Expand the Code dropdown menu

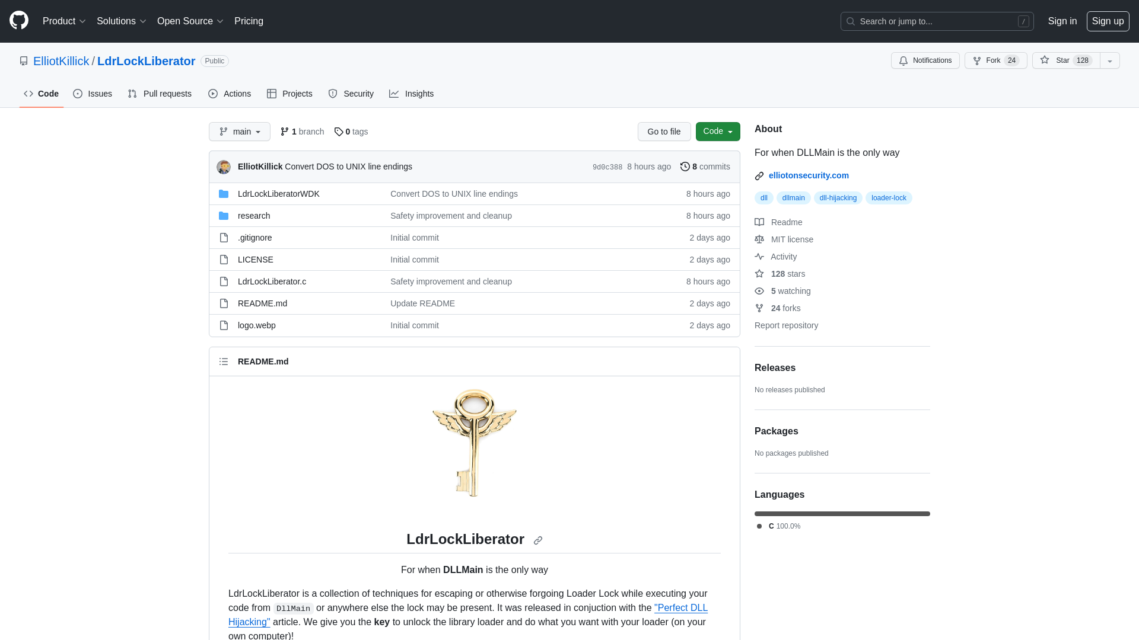pos(717,132)
